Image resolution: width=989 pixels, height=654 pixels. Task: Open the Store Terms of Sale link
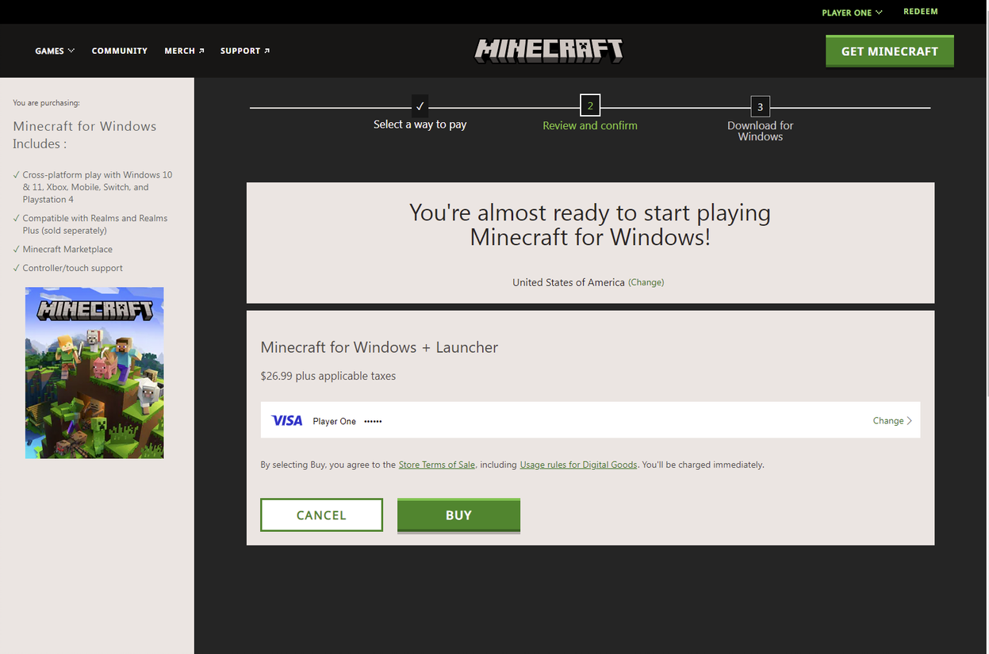click(x=436, y=465)
